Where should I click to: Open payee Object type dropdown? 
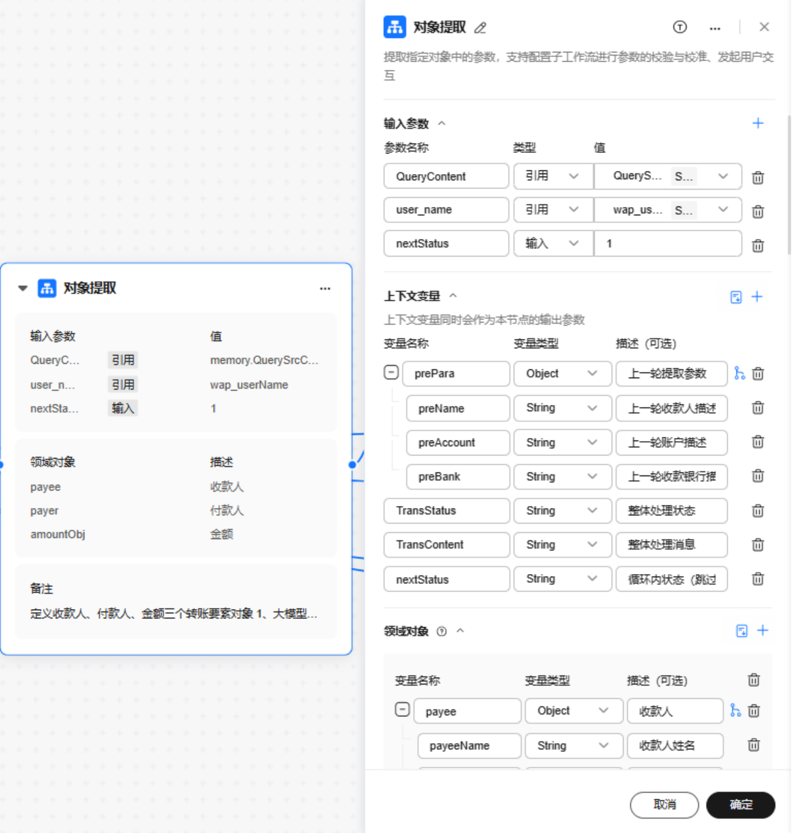tap(574, 711)
